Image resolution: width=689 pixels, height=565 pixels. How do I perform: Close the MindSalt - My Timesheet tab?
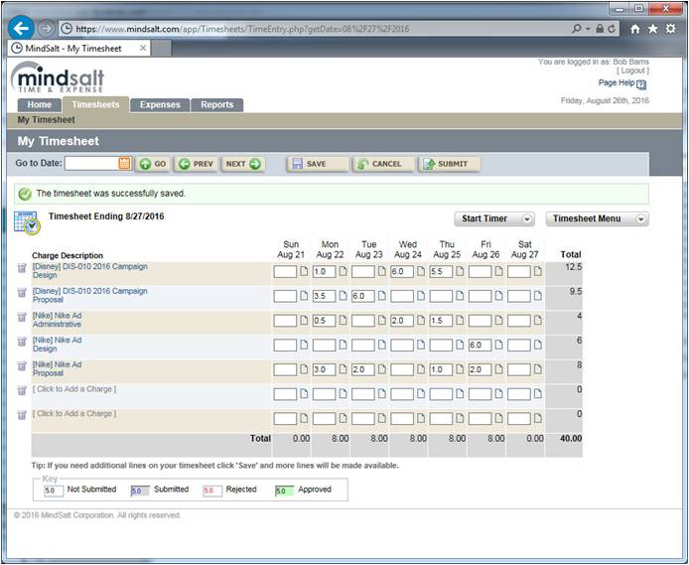[143, 48]
